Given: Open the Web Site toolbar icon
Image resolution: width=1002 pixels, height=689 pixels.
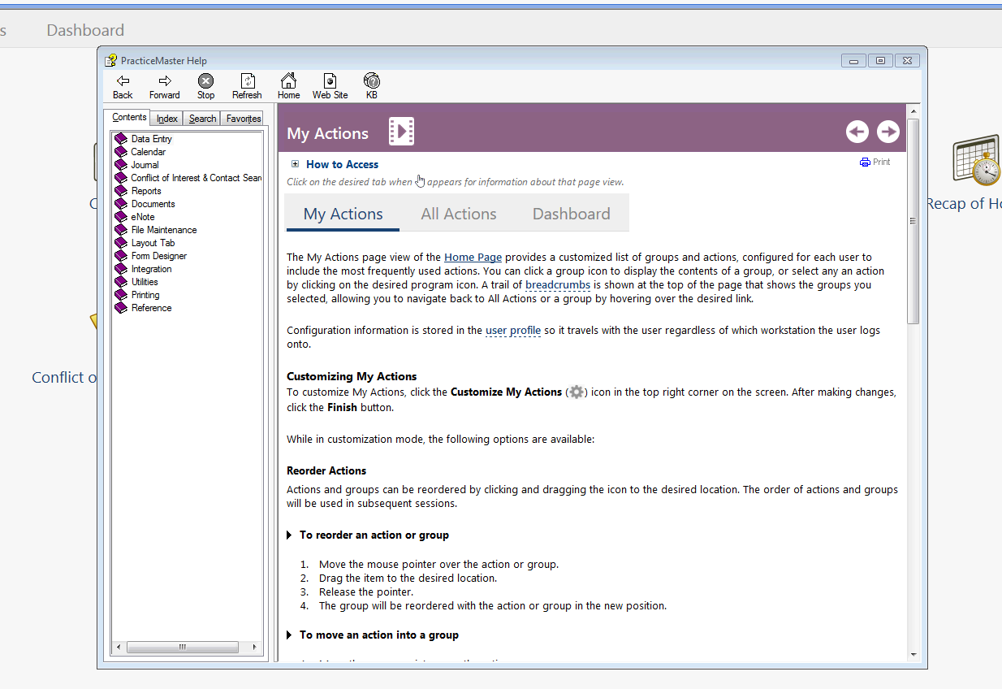Looking at the screenshot, I should click(330, 81).
